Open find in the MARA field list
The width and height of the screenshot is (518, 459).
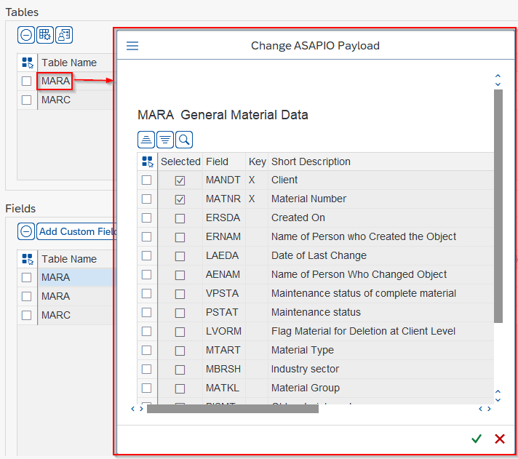[184, 140]
